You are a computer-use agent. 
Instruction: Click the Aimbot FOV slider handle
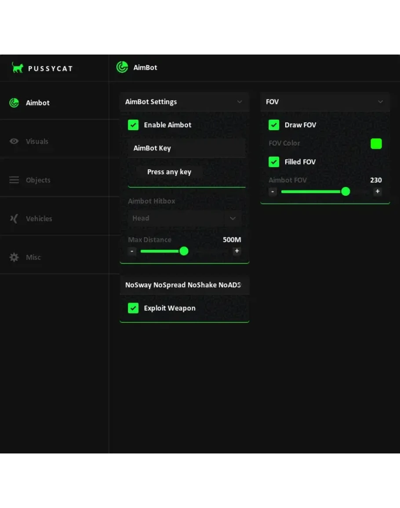(345, 191)
